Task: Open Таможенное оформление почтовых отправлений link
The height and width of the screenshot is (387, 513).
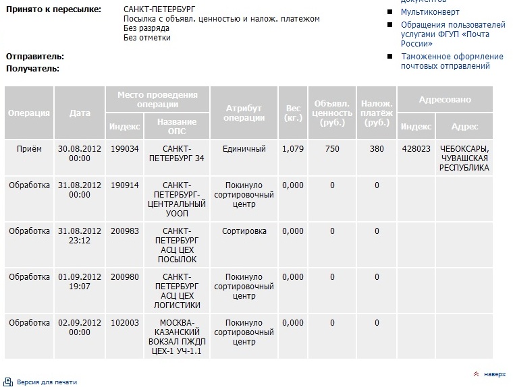Action: 452,61
